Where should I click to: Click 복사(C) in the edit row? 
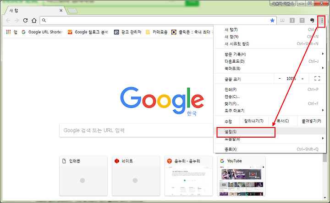coord(283,121)
